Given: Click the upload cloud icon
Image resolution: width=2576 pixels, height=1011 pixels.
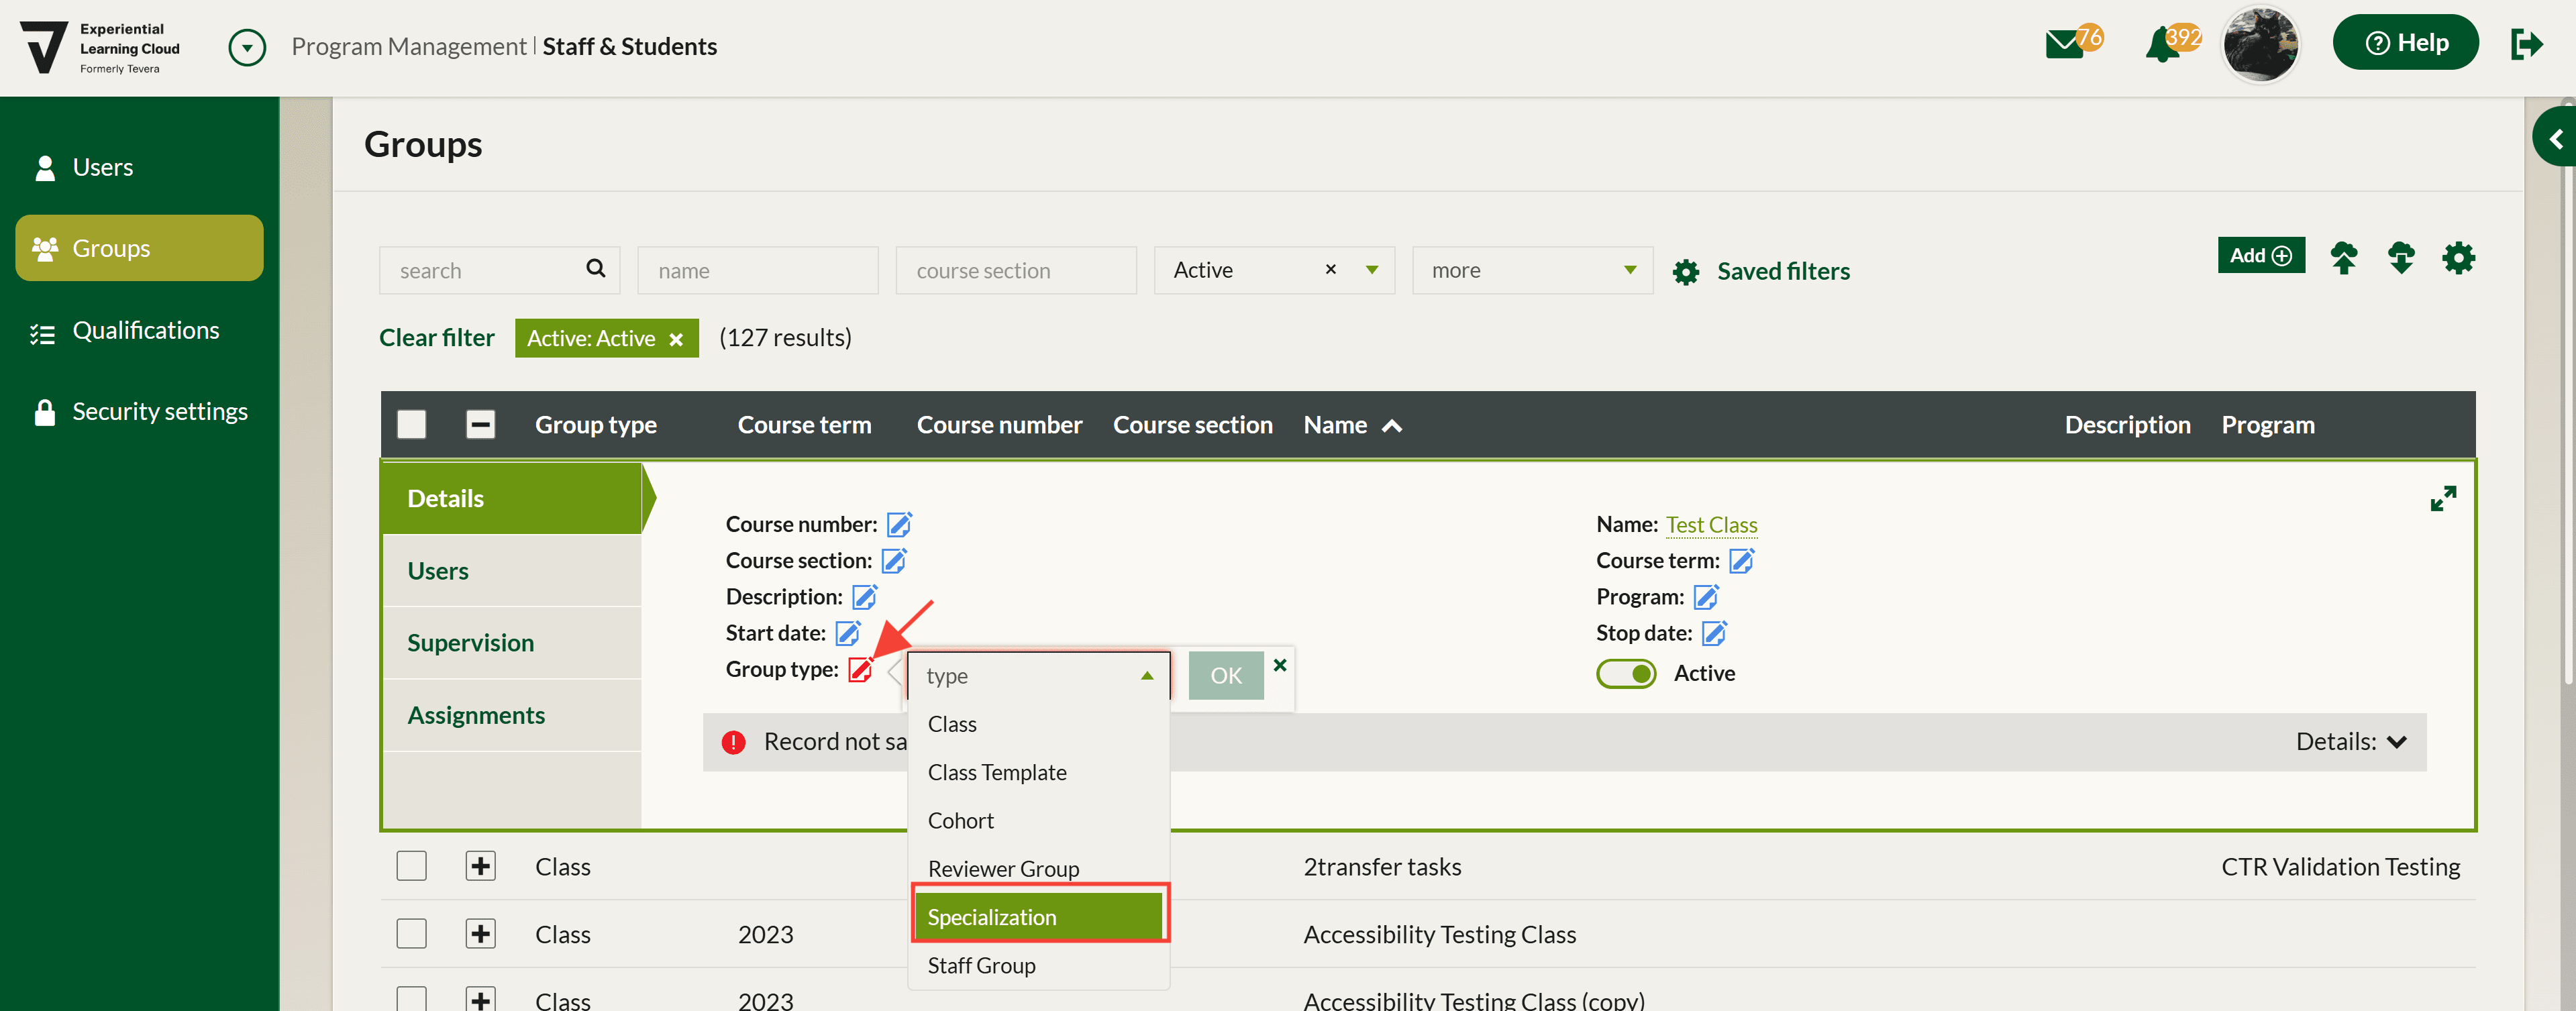Looking at the screenshot, I should [2343, 258].
